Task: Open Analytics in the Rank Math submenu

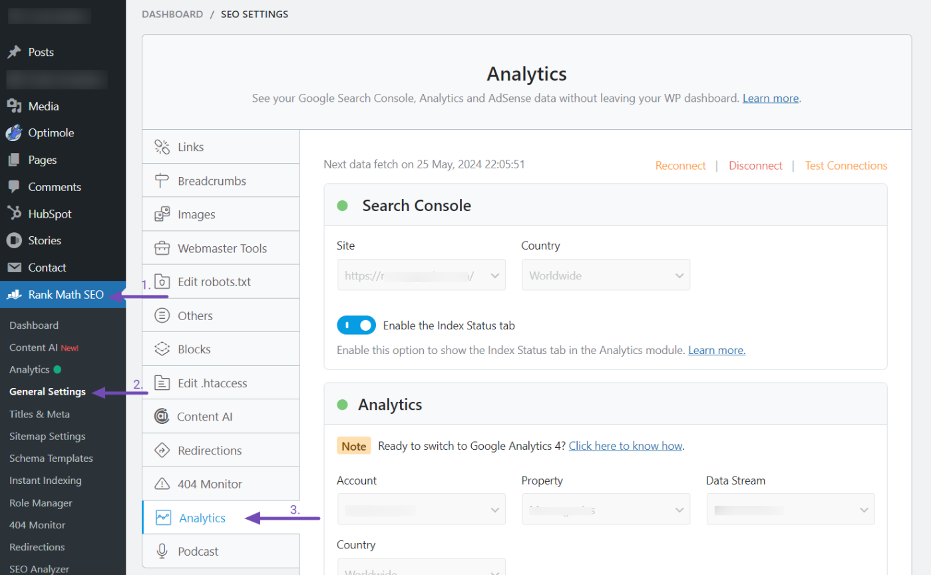Action: pyautogui.click(x=35, y=369)
